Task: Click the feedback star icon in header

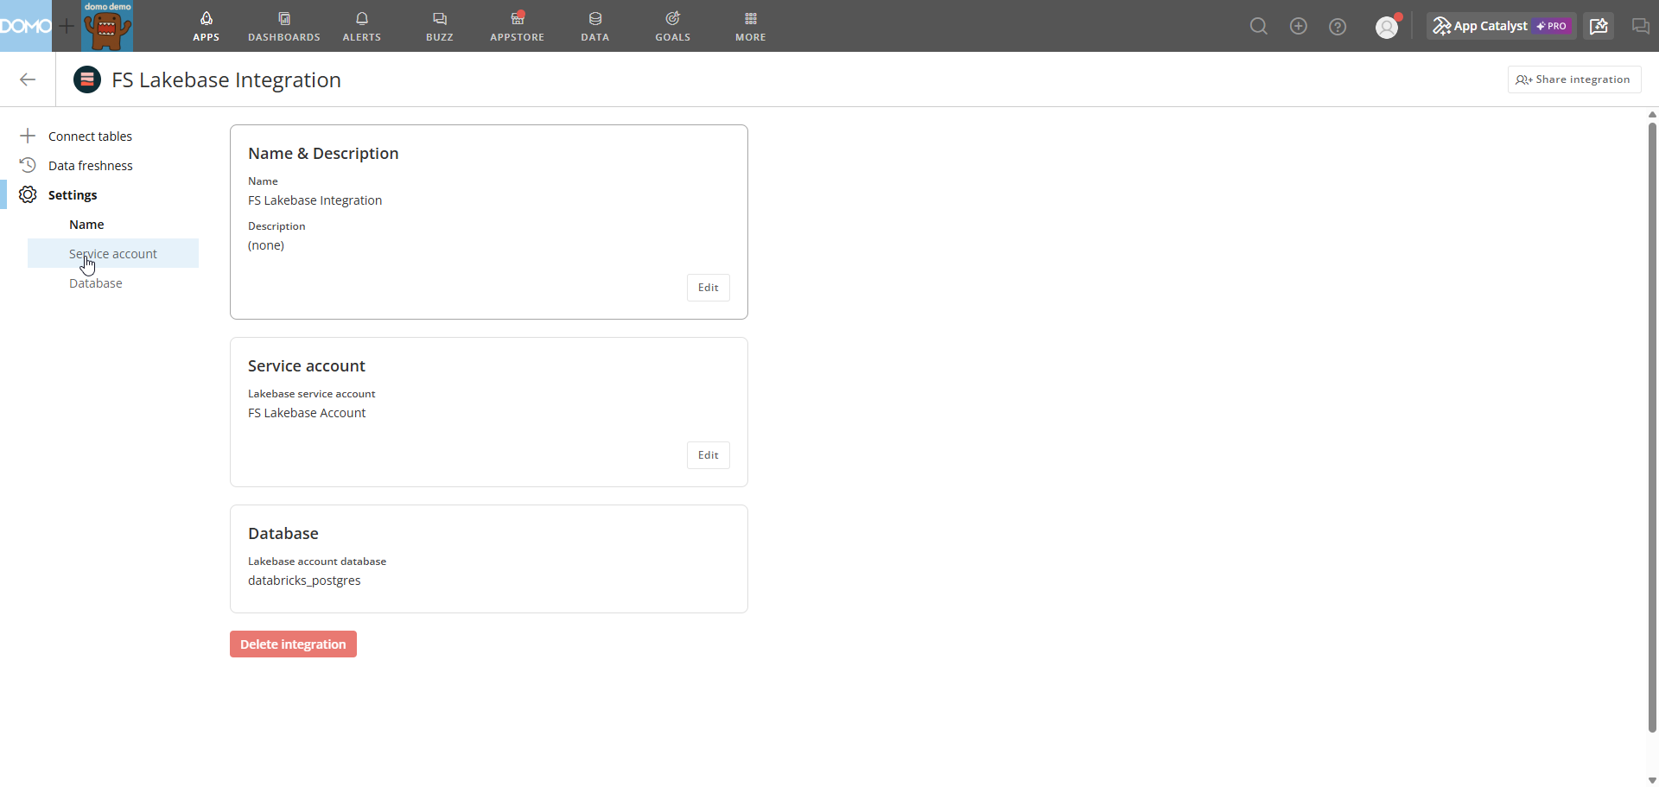Action: pos(1599,26)
